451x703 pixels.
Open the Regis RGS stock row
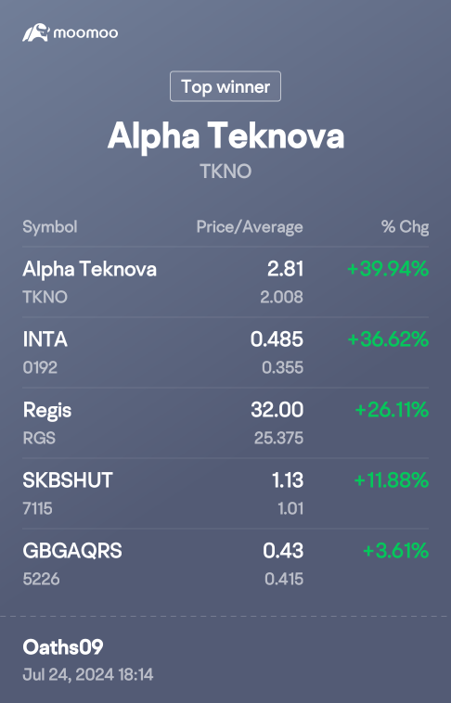coord(225,423)
